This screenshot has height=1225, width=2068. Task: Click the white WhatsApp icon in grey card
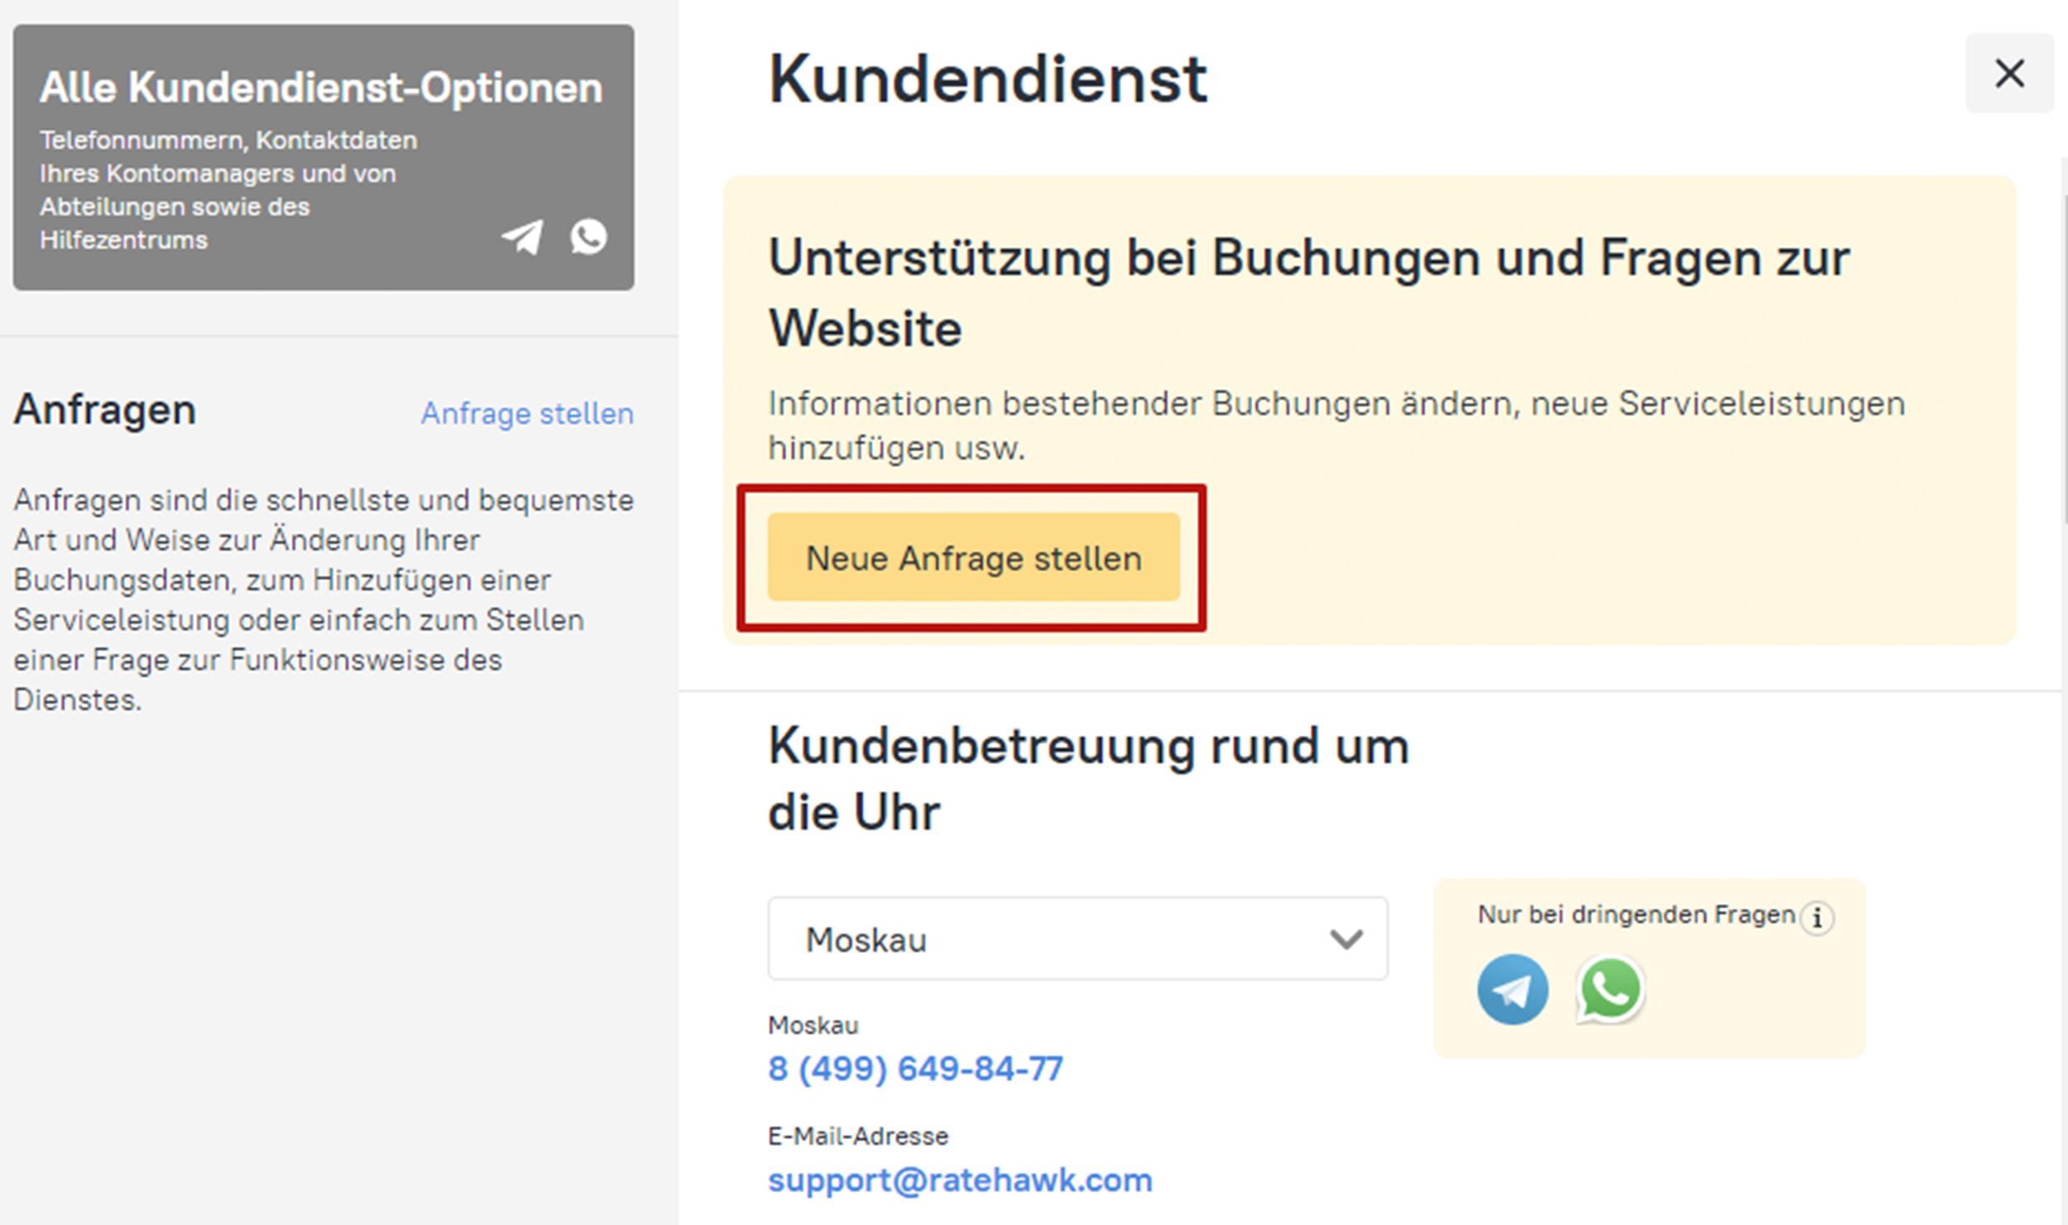point(588,237)
